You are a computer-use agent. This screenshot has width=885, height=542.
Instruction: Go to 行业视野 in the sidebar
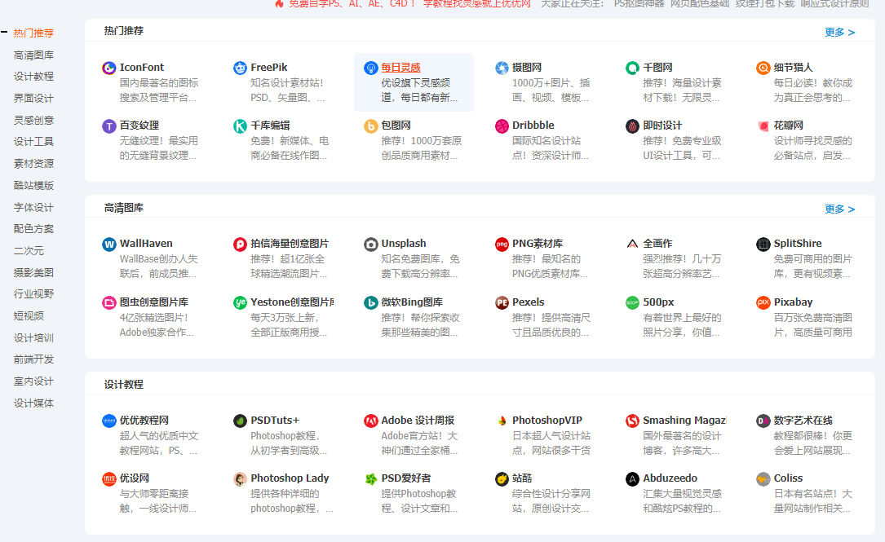[x=33, y=294]
